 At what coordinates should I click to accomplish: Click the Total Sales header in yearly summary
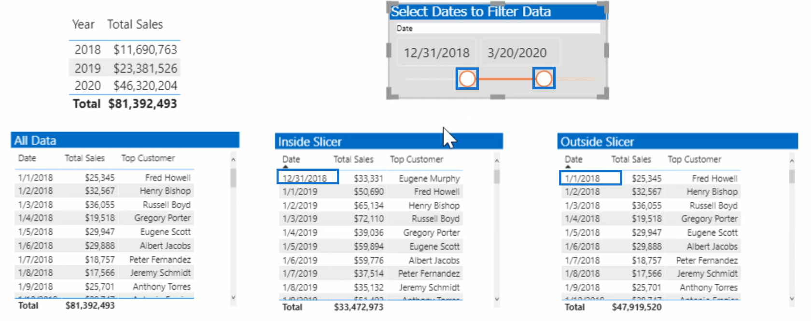pos(135,24)
